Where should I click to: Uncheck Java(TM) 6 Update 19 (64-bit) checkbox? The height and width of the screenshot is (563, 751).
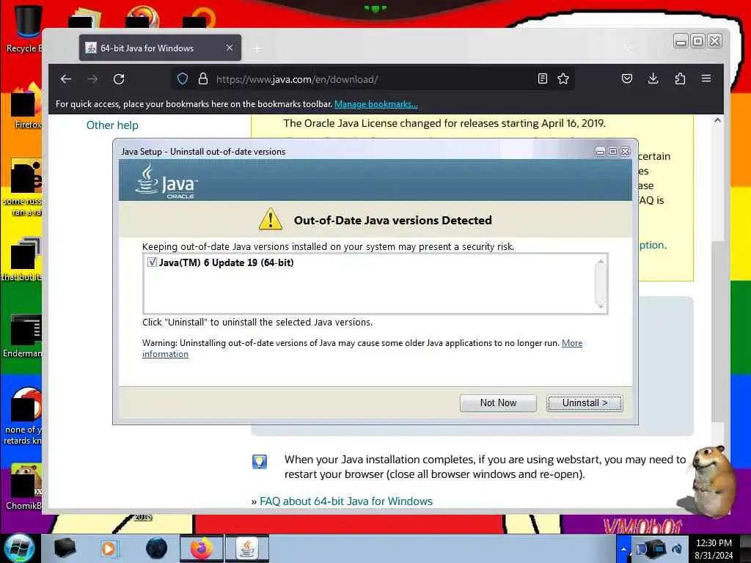152,262
